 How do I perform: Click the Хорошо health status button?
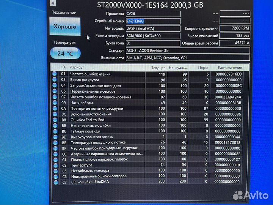(x=65, y=27)
